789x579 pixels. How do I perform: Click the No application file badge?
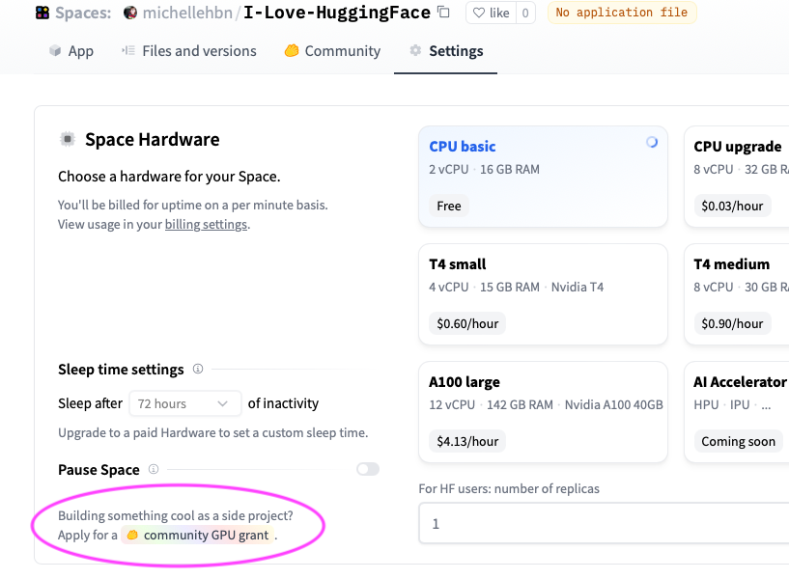[x=621, y=13]
